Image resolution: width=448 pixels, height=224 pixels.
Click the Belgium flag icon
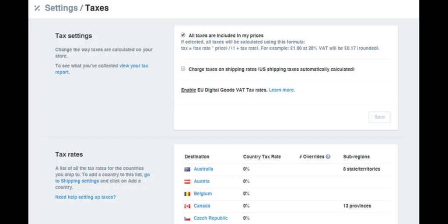pyautogui.click(x=187, y=194)
